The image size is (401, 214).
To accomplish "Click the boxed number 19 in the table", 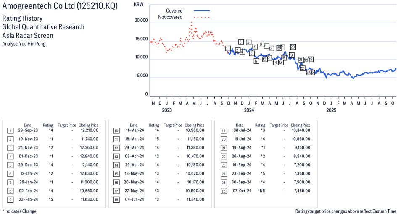I will click(224, 130).
